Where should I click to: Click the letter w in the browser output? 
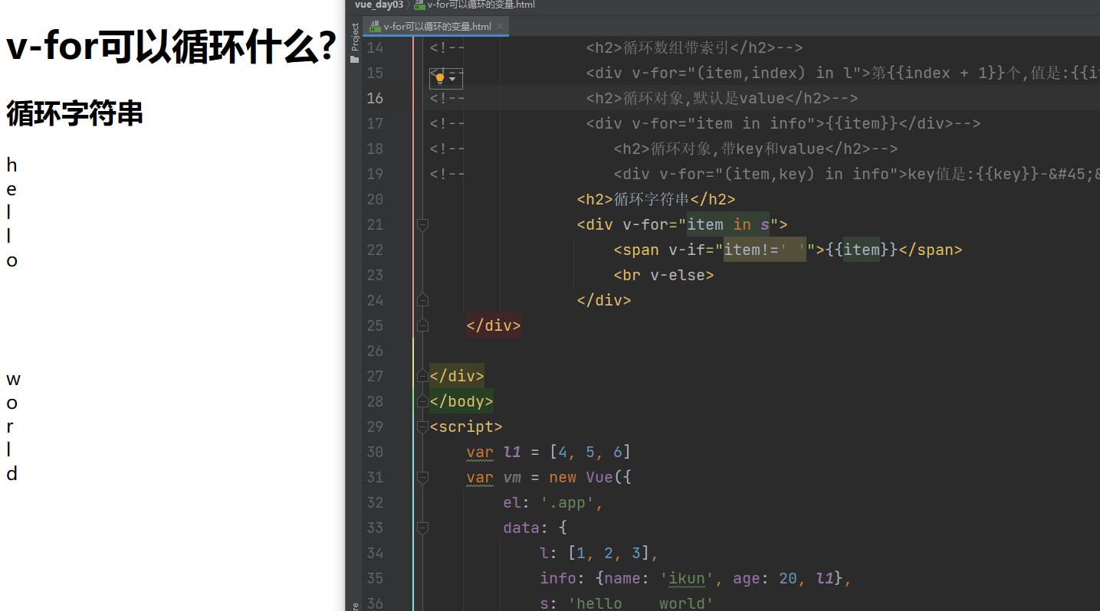[13, 379]
